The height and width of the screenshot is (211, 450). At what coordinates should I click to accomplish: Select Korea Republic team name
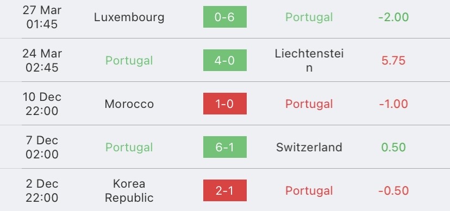tap(129, 190)
